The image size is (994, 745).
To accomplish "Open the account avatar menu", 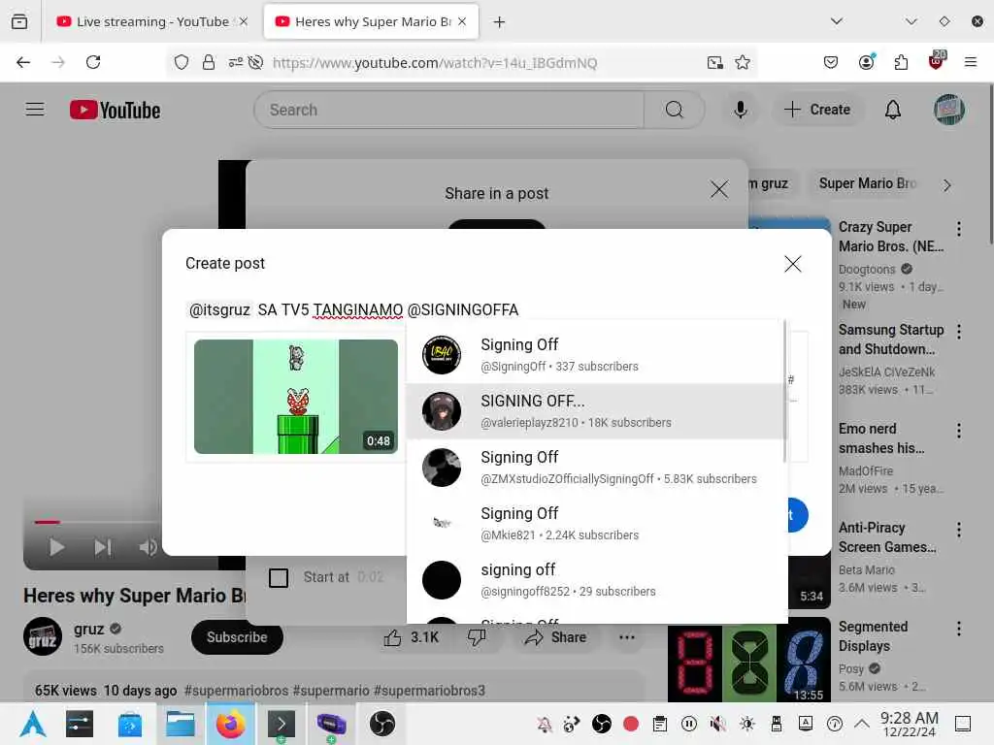I will [948, 110].
